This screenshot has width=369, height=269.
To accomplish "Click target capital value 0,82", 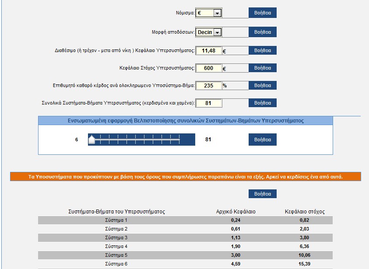I will (x=304, y=220).
